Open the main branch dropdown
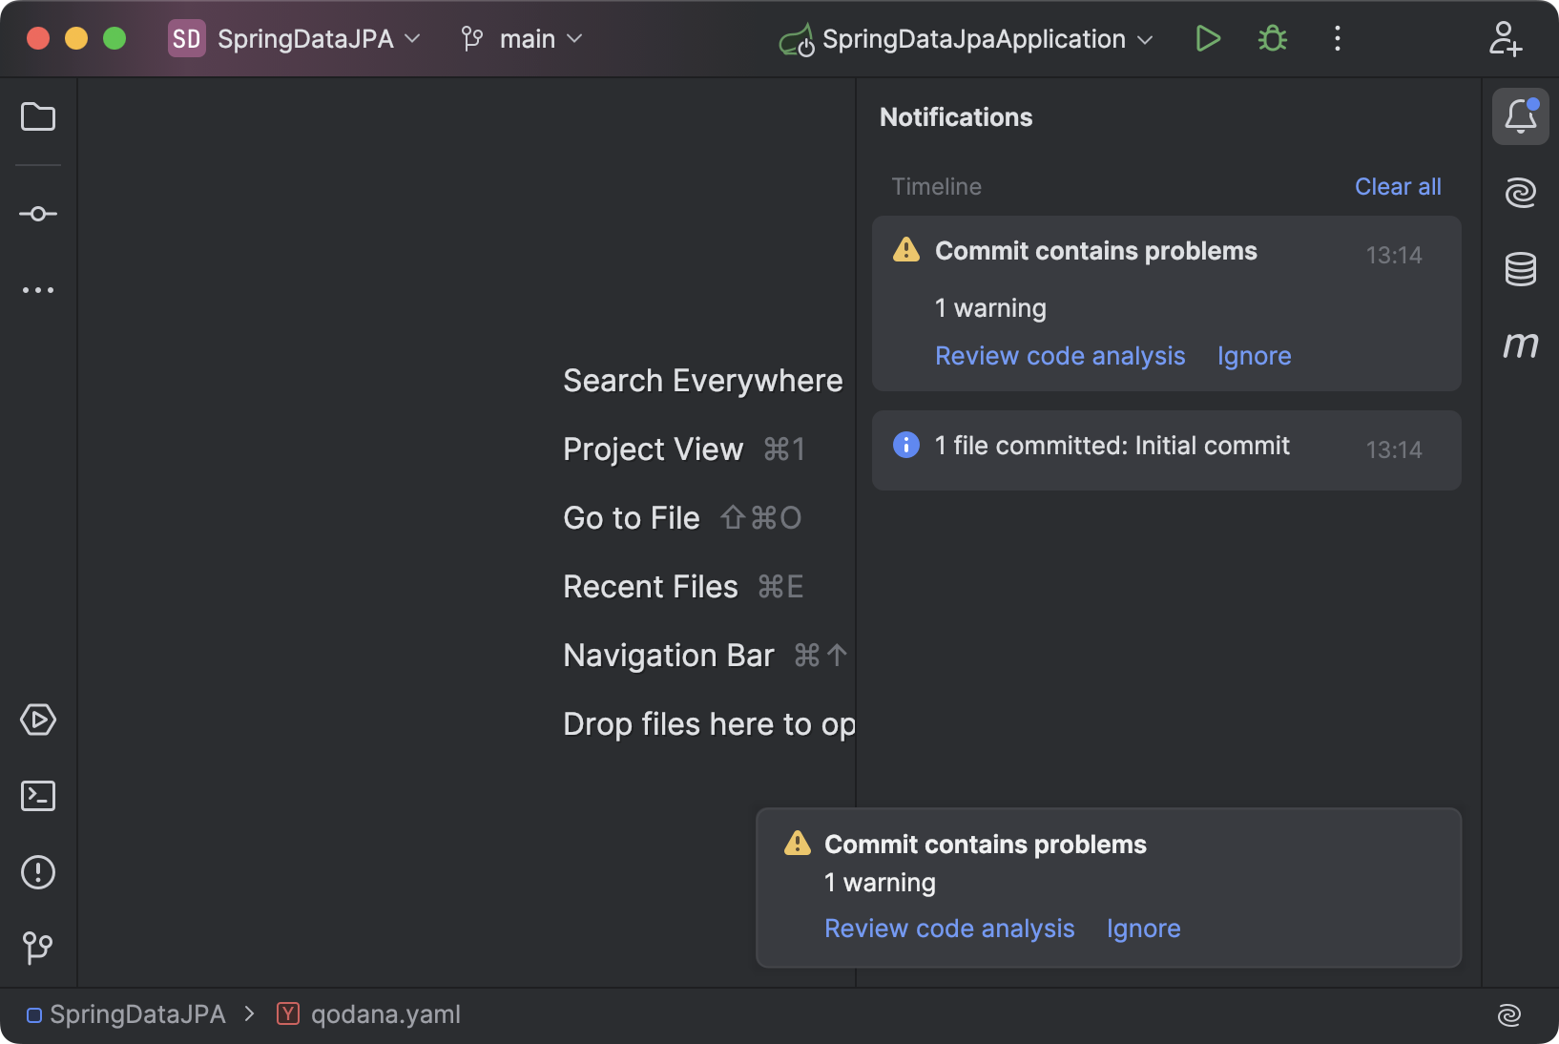1559x1044 pixels. tap(521, 39)
